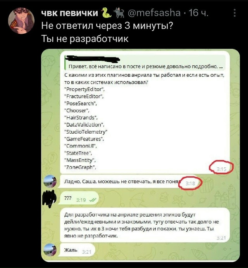Click the sender avatar beside the Ладно, Саша message
The image size is (248, 268).
point(50,181)
